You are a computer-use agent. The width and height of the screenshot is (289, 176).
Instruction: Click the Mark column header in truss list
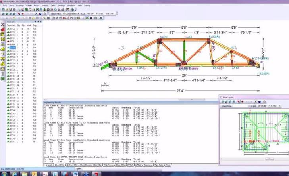27,25
